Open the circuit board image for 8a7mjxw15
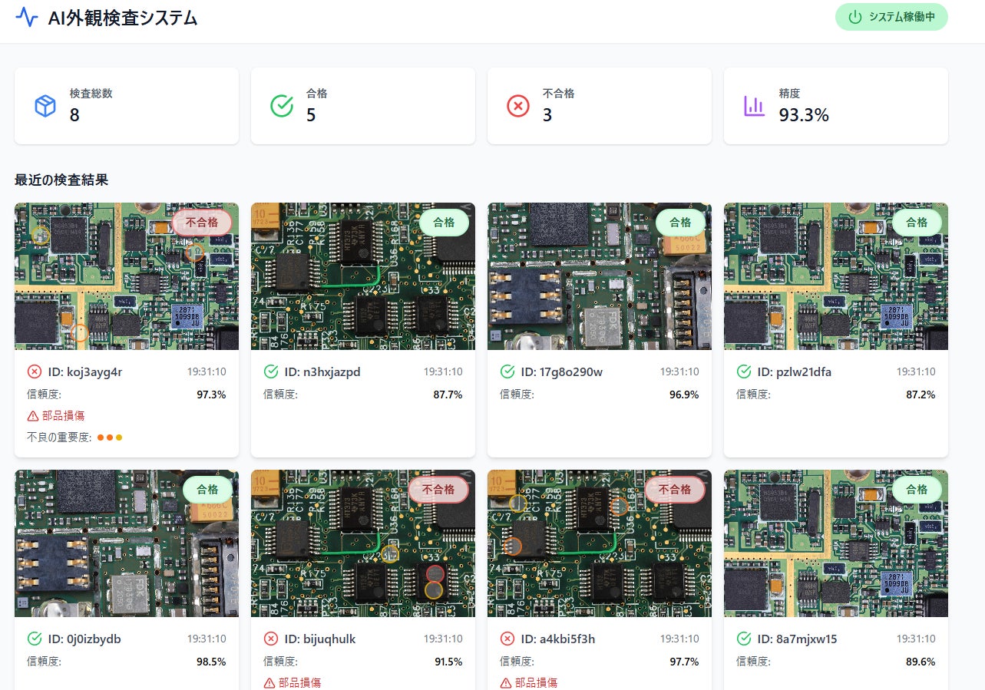Viewport: 985px width, 690px height. coord(836,543)
